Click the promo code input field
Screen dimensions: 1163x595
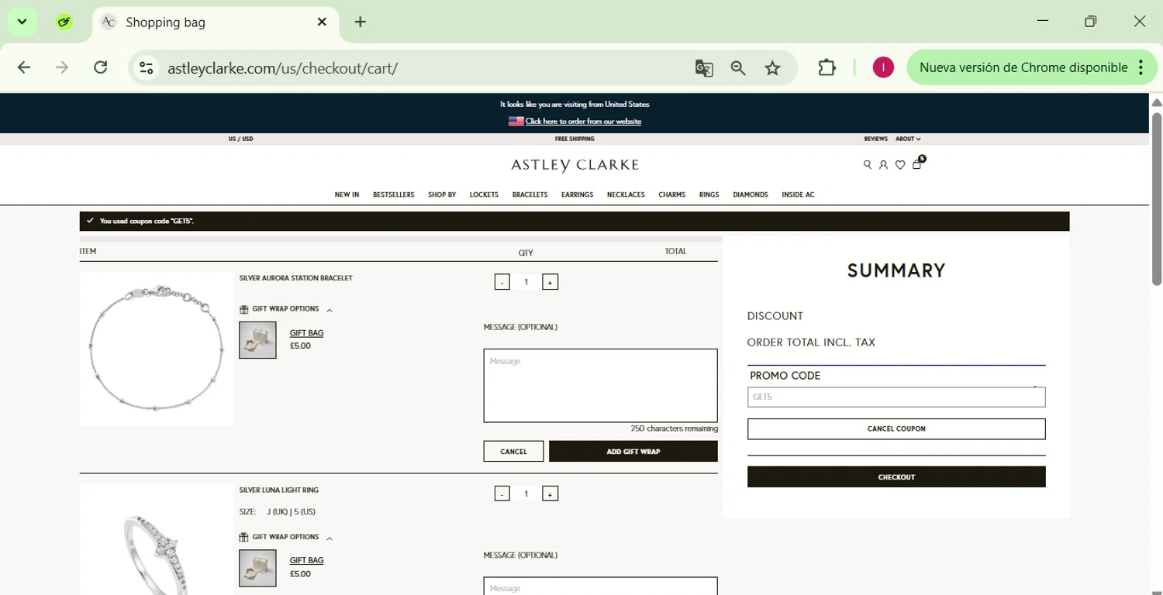(896, 397)
